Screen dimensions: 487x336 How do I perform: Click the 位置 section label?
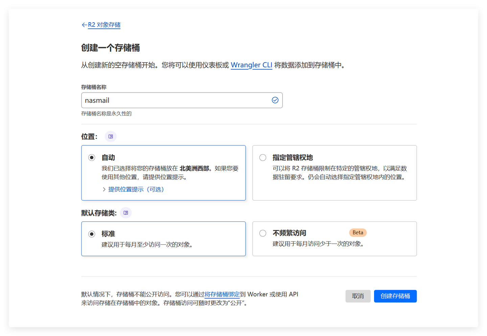(89, 137)
